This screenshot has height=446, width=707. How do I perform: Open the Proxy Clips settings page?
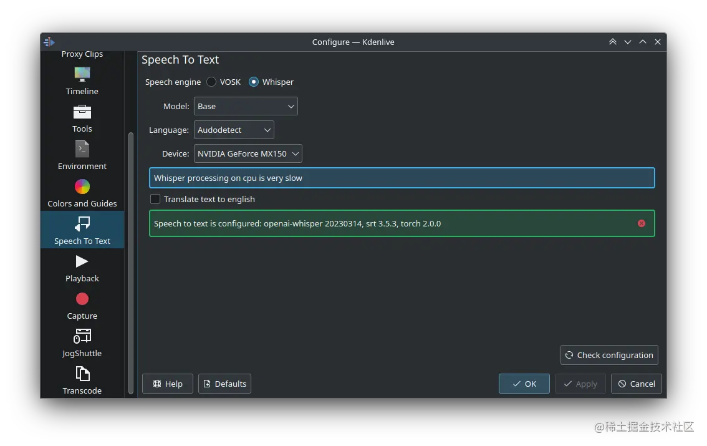82,54
